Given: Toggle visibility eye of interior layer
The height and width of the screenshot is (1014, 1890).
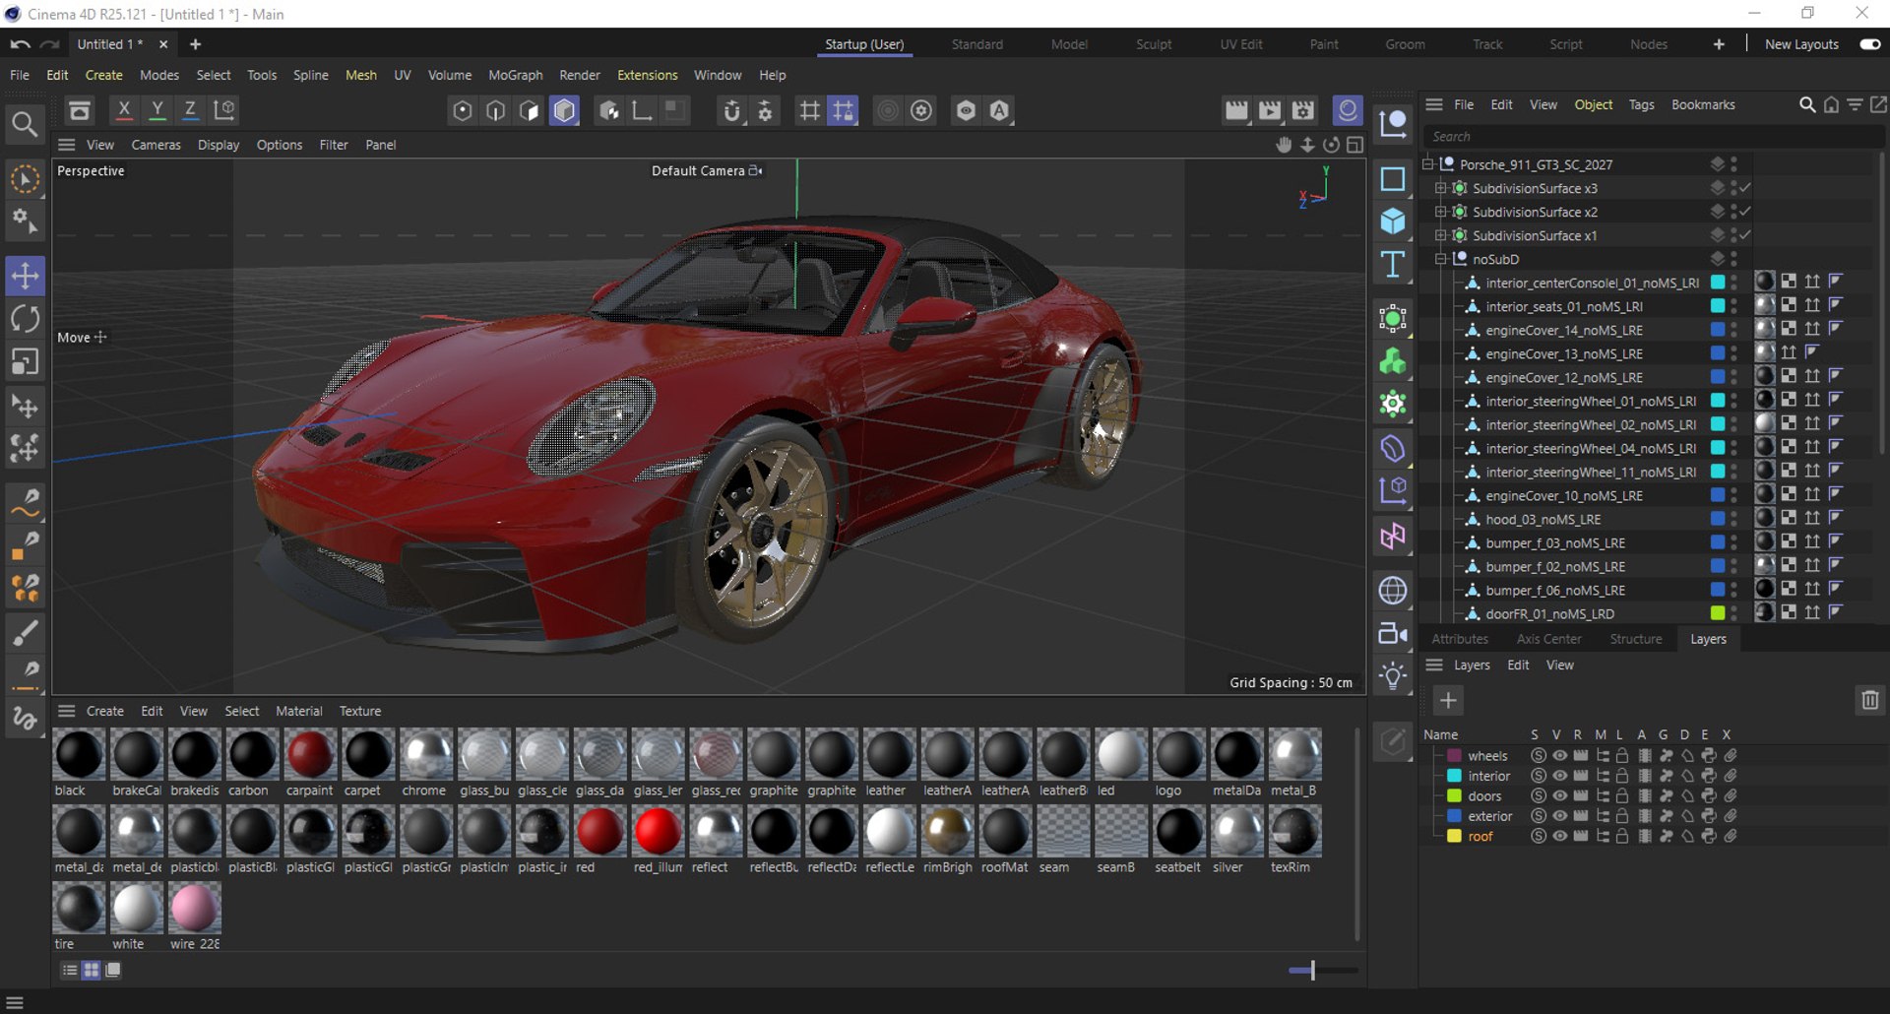Looking at the screenshot, I should [x=1559, y=776].
